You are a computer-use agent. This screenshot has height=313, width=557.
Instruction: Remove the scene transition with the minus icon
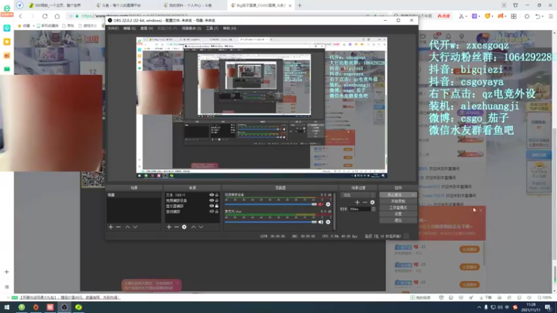point(365,202)
